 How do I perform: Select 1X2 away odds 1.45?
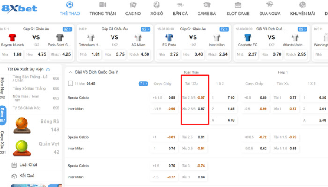[223, 109]
